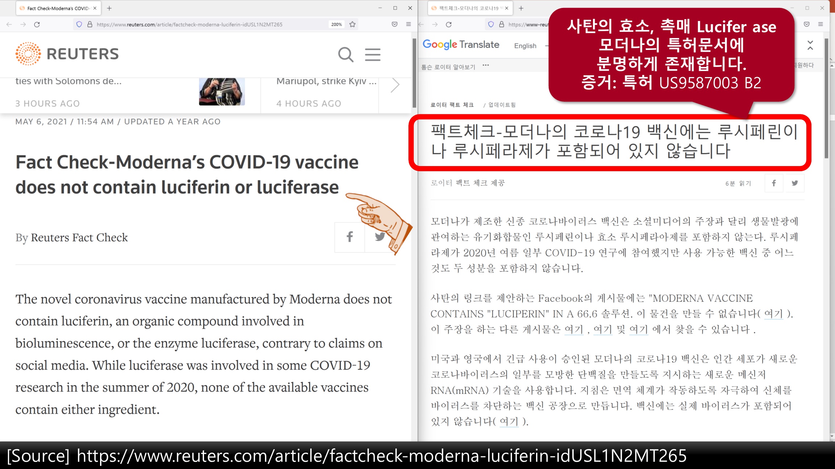Click the Google Translate logo
Image resolution: width=835 pixels, height=469 pixels.
click(x=461, y=45)
